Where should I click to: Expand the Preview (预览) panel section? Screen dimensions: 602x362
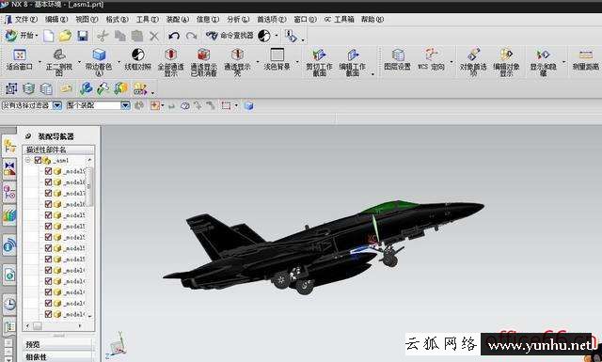pyautogui.click(x=58, y=344)
